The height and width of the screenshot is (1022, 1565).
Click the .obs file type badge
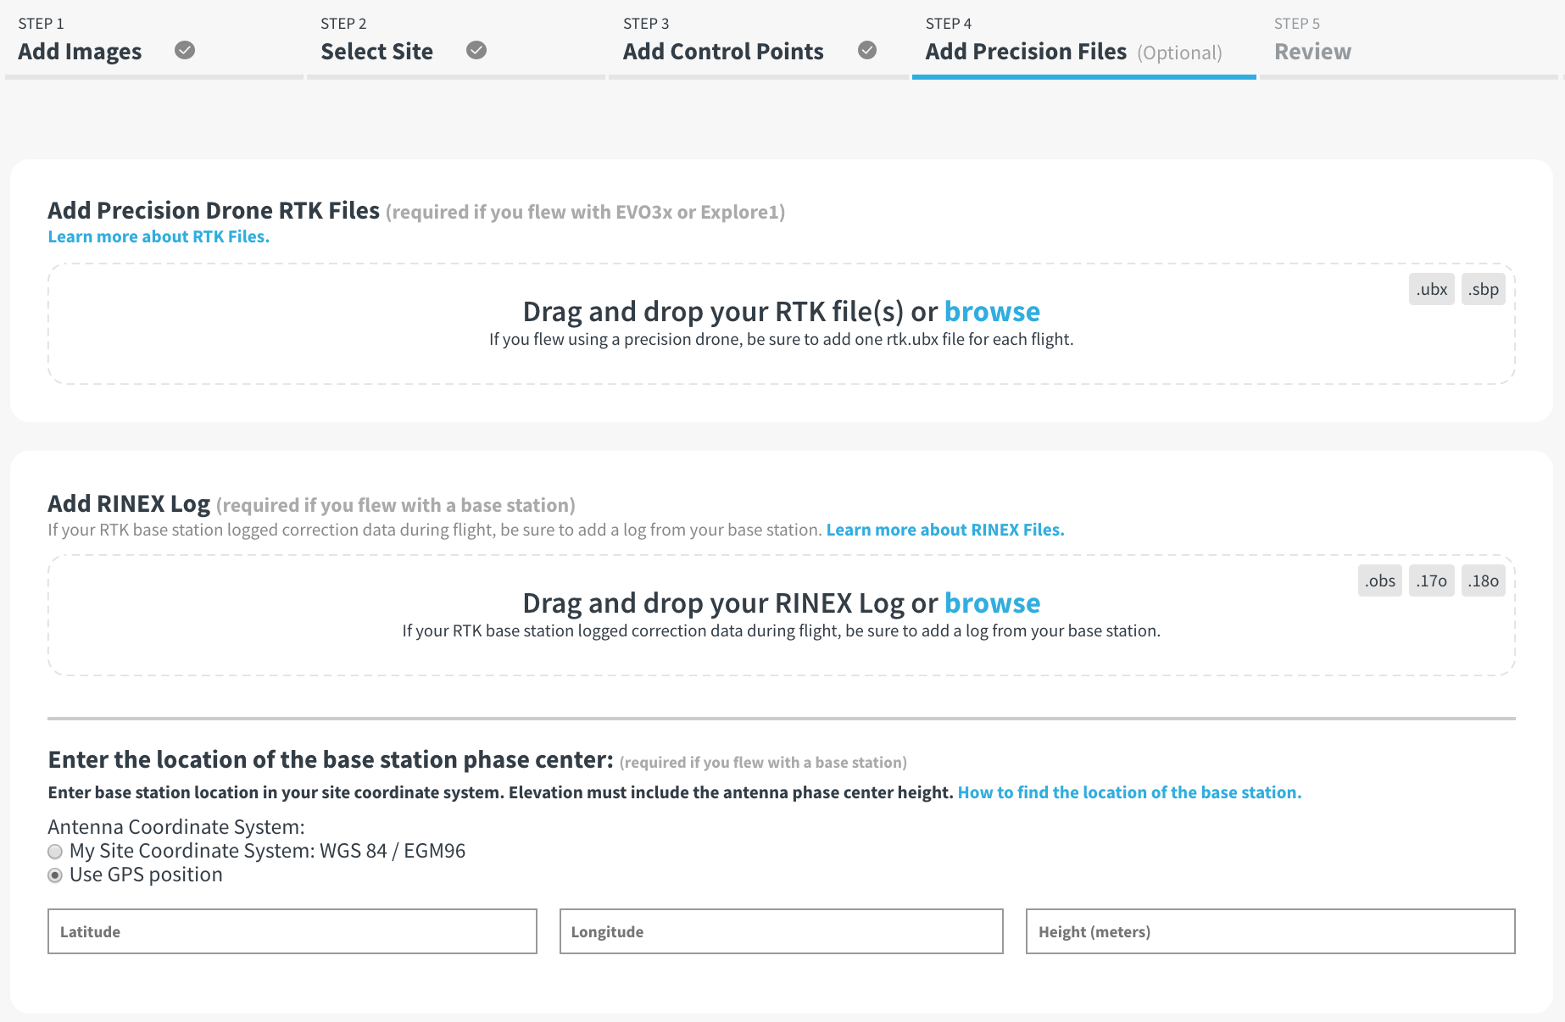[1380, 580]
